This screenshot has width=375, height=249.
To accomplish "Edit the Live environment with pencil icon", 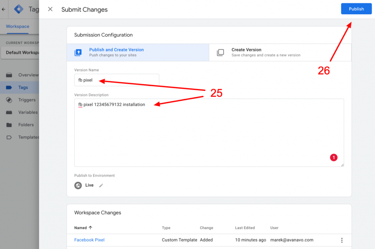I will coord(101,185).
